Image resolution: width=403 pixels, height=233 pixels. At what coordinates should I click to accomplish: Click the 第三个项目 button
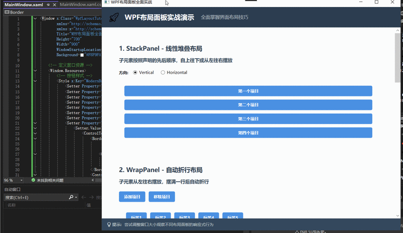[x=248, y=119]
